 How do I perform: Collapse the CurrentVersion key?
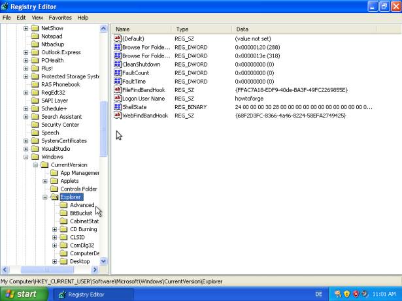point(35,165)
